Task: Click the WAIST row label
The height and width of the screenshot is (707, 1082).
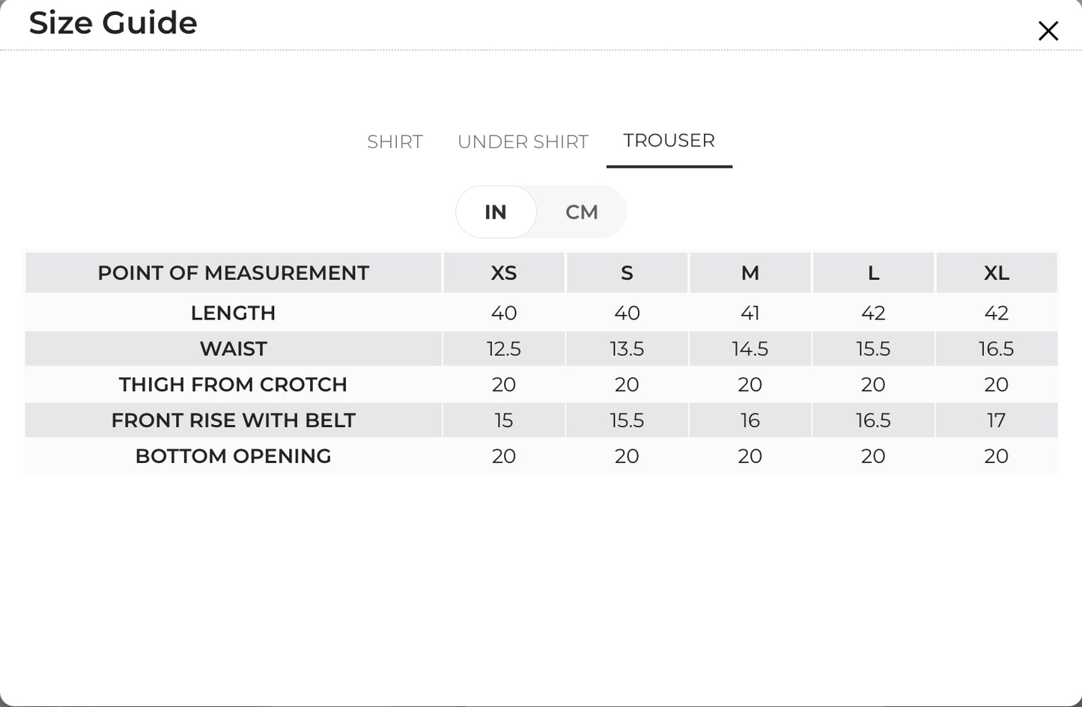Action: (233, 349)
